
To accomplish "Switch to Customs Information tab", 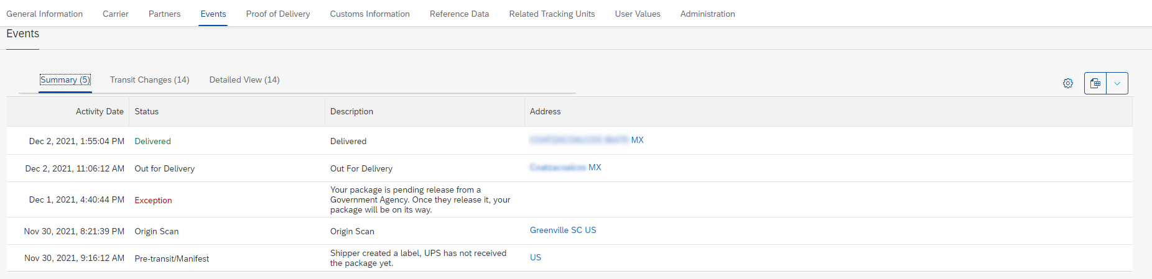I will click(x=369, y=14).
